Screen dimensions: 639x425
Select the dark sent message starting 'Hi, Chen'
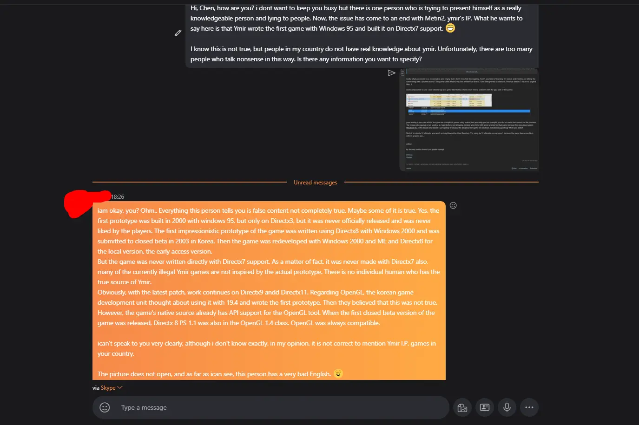coord(362,34)
